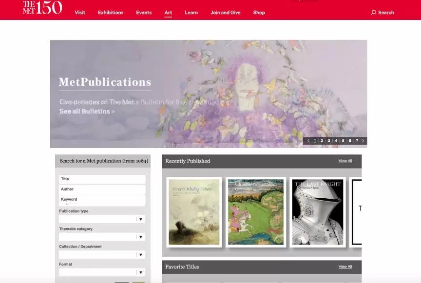View All recently published titles
The width and height of the screenshot is (421, 283).
pyautogui.click(x=345, y=161)
